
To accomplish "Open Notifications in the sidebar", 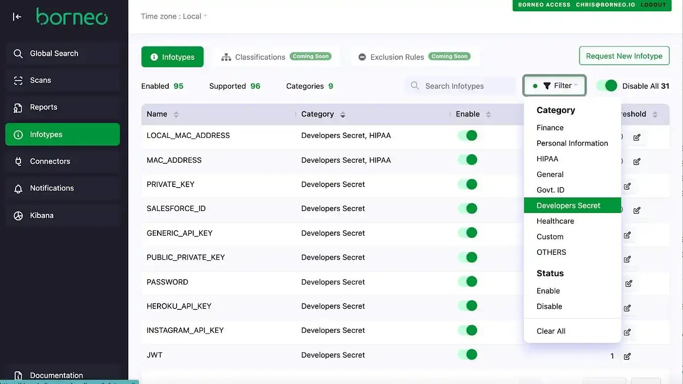I will pyautogui.click(x=62, y=188).
